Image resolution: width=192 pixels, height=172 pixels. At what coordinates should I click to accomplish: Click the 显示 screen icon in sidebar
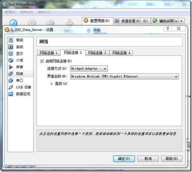11,54
